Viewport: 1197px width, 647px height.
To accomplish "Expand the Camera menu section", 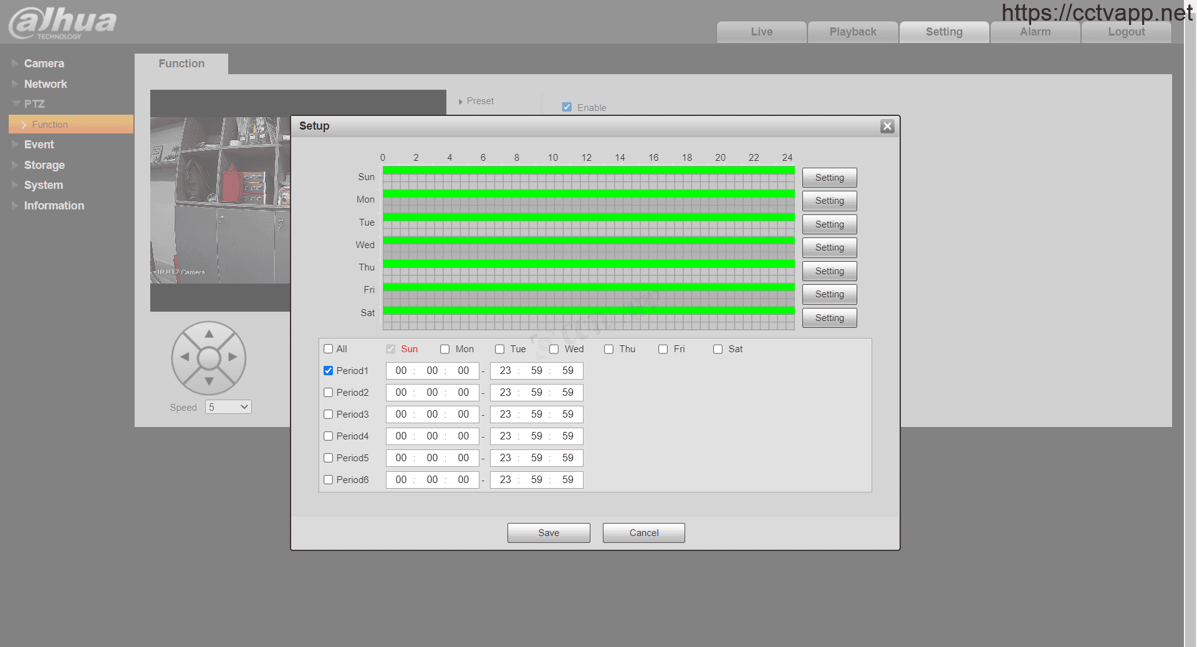I will pos(44,64).
